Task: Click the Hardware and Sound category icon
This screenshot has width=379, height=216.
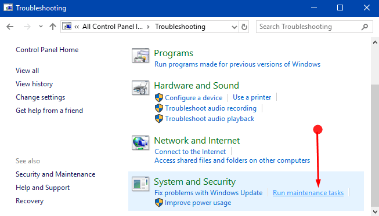Action: [140, 88]
